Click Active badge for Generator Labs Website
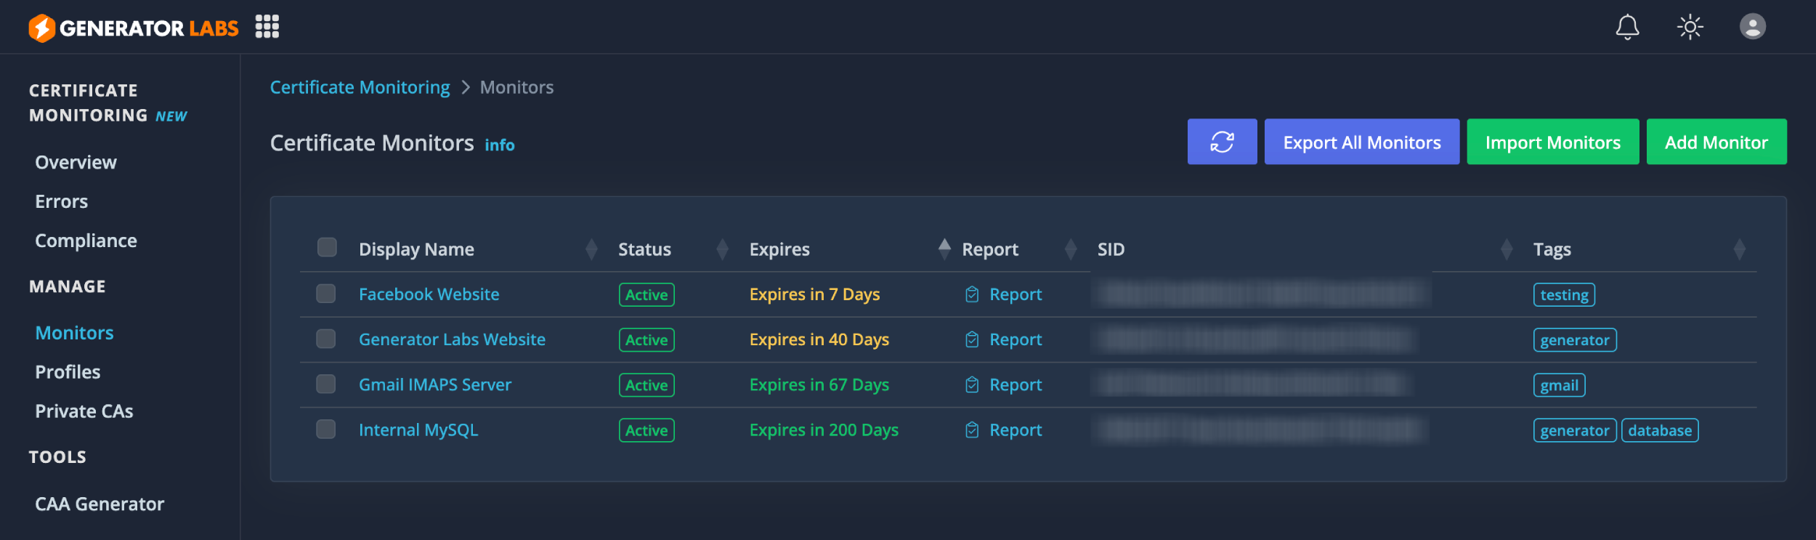Screen dimensions: 1816x540 tap(646, 340)
